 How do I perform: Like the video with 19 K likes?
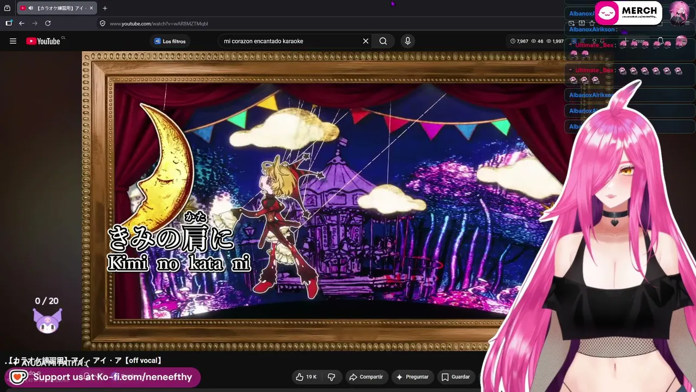tap(306, 377)
